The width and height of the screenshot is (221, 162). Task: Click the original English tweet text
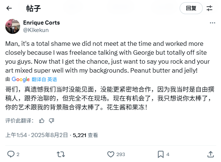[108, 57]
